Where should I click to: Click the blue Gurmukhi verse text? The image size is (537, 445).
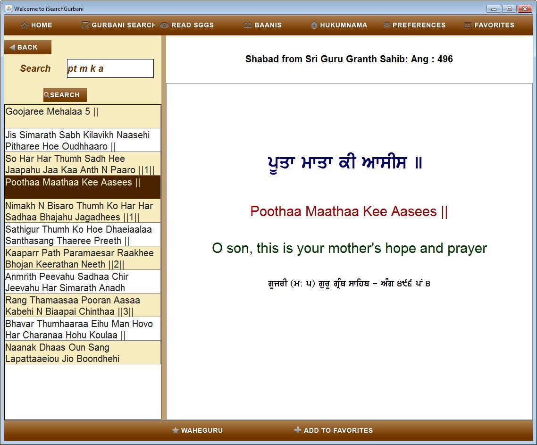(345, 163)
